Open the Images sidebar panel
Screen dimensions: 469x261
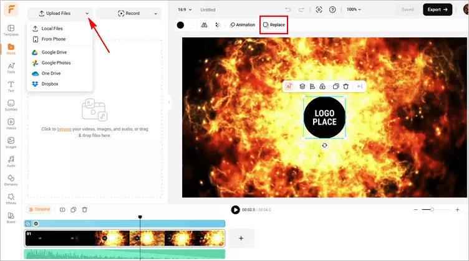tap(11, 143)
